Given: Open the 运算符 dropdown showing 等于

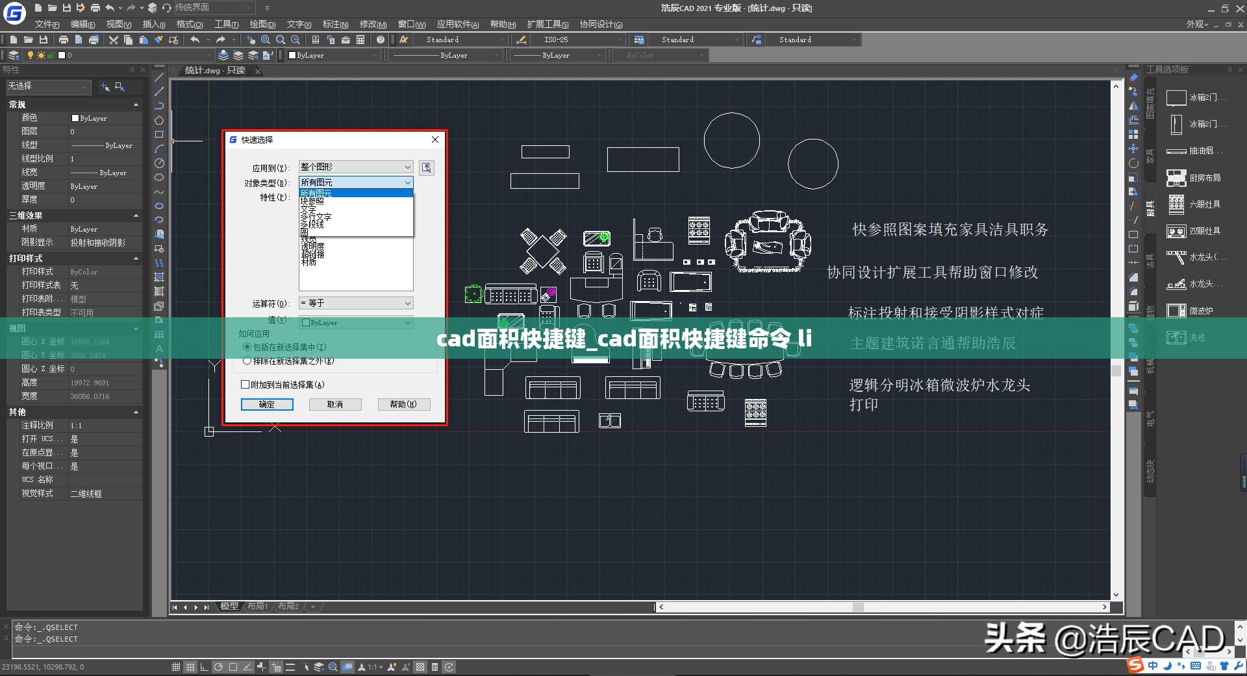Looking at the screenshot, I should pyautogui.click(x=356, y=303).
